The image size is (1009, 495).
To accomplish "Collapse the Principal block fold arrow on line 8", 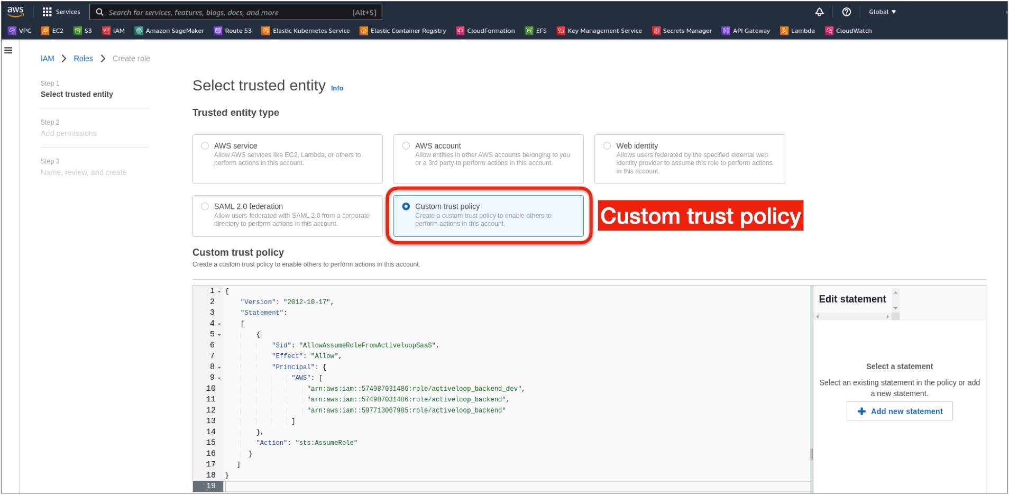I will pyautogui.click(x=219, y=368).
